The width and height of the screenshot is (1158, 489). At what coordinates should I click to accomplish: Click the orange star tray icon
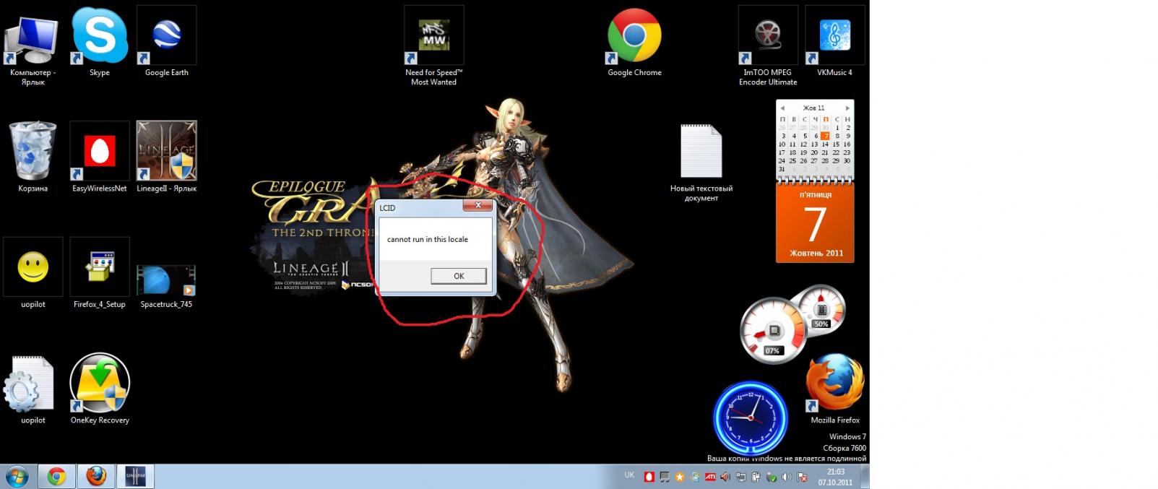coord(680,477)
